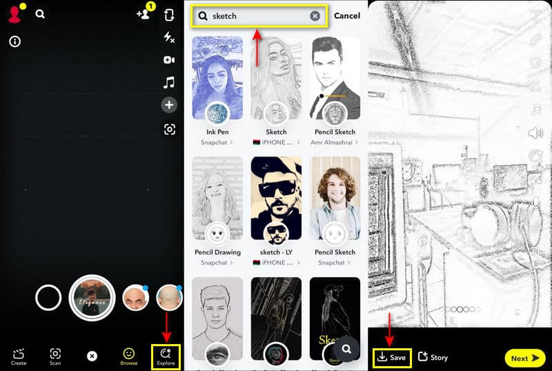Open the video recording mode icon
The image size is (552, 371).
[x=169, y=60]
